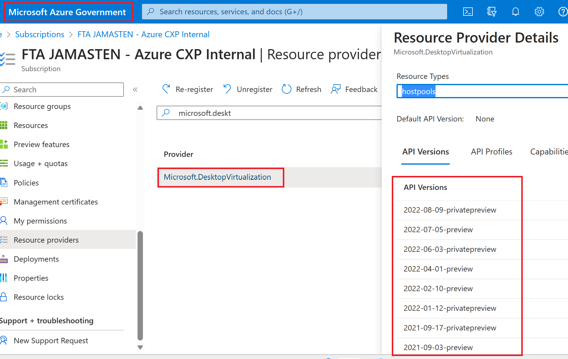The image size is (568, 359).
Task: Open the directory and subscription filter
Action: coord(491,12)
